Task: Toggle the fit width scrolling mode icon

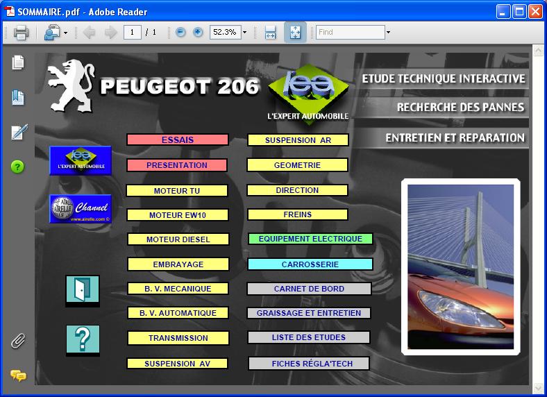Action: click(270, 33)
